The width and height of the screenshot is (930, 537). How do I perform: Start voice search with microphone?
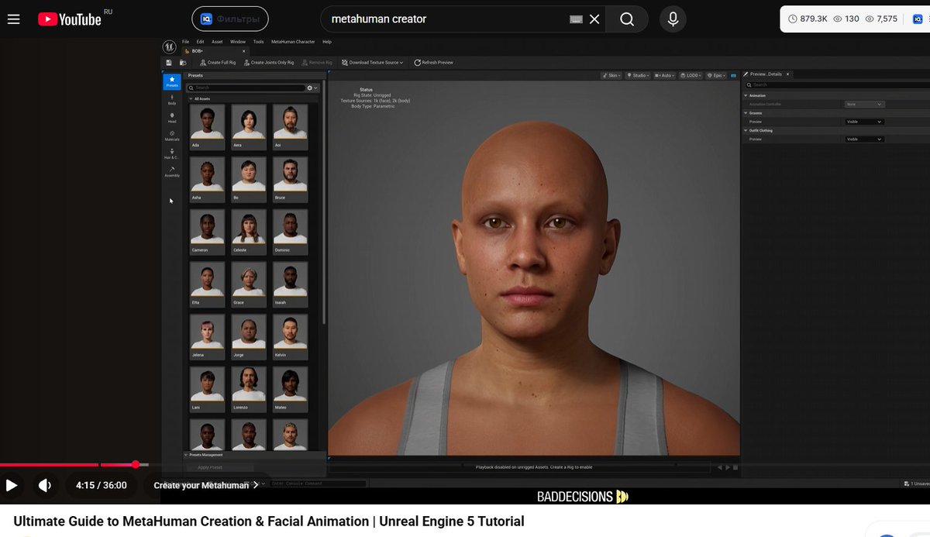(673, 19)
